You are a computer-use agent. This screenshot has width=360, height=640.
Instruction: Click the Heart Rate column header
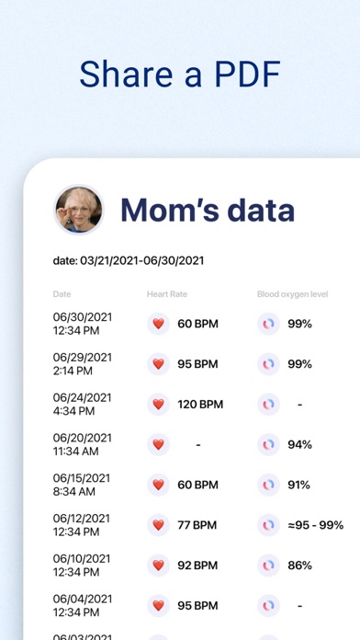pos(167,294)
